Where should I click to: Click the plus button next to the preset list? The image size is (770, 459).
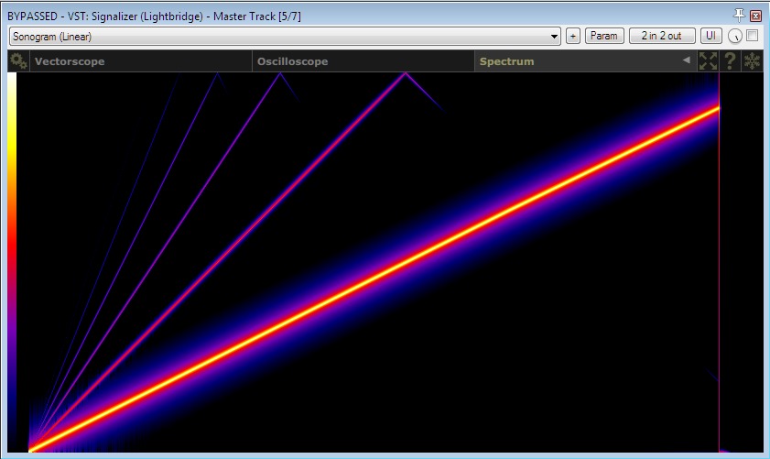(x=573, y=36)
